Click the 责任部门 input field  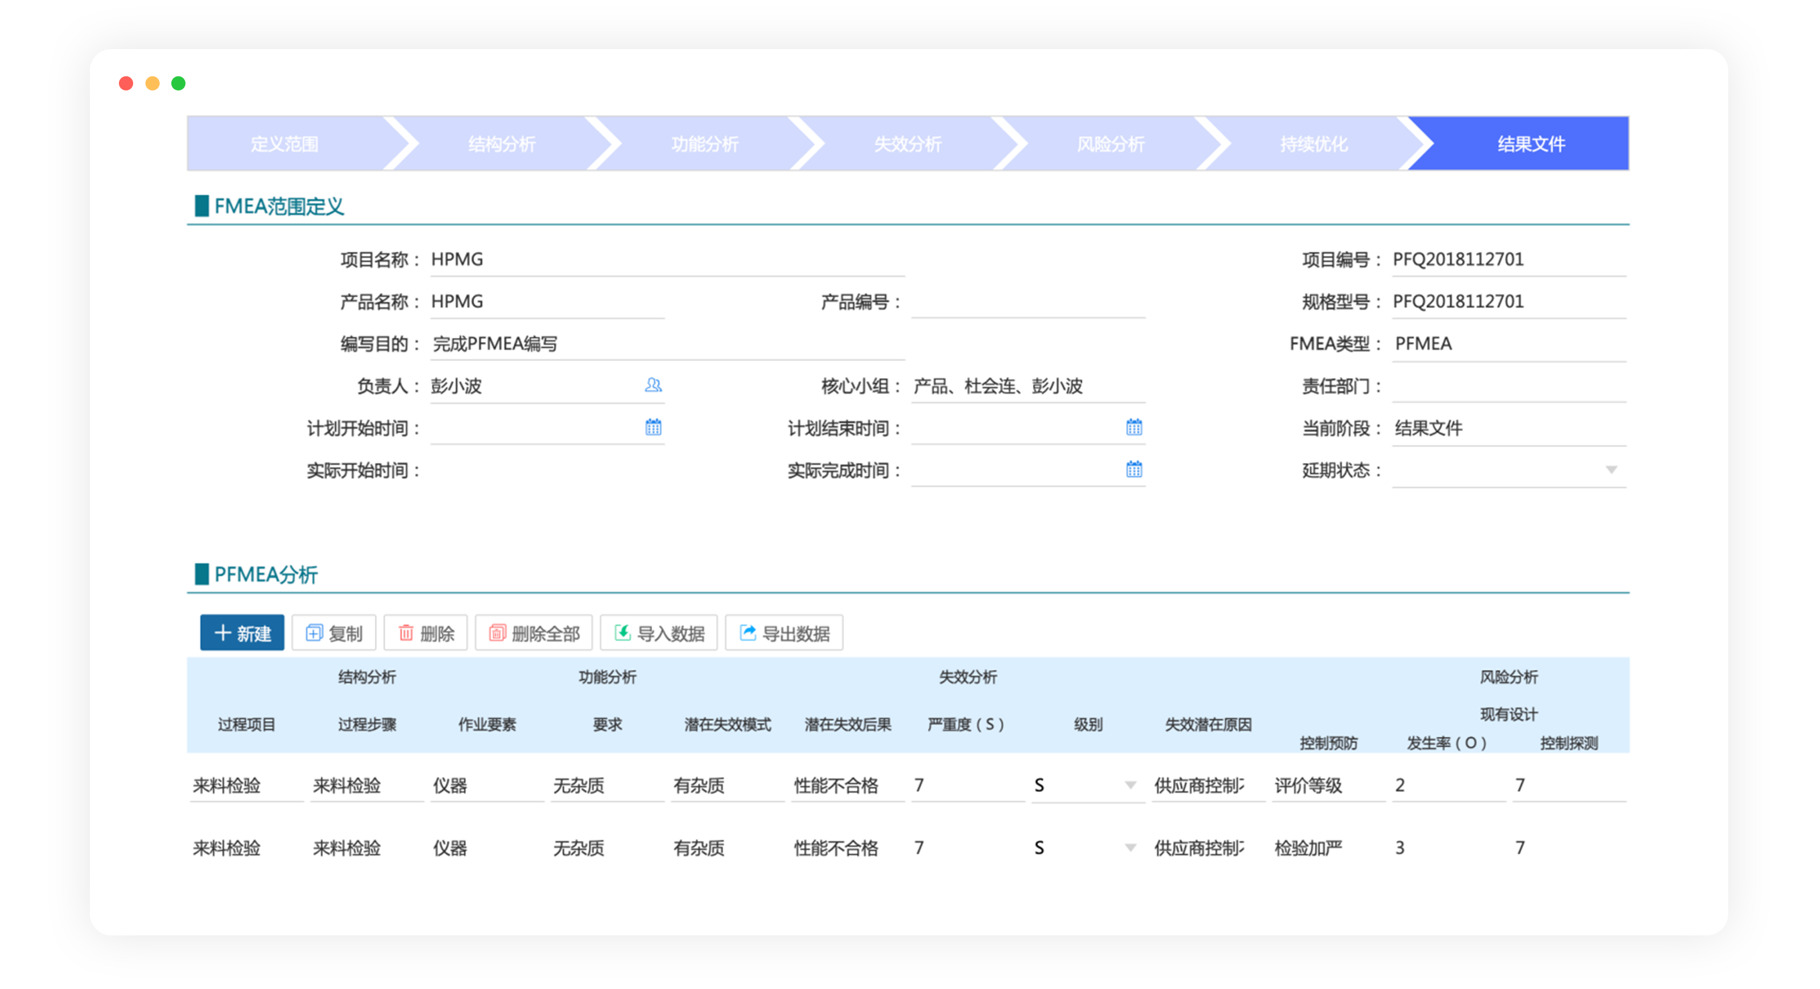tap(1505, 386)
